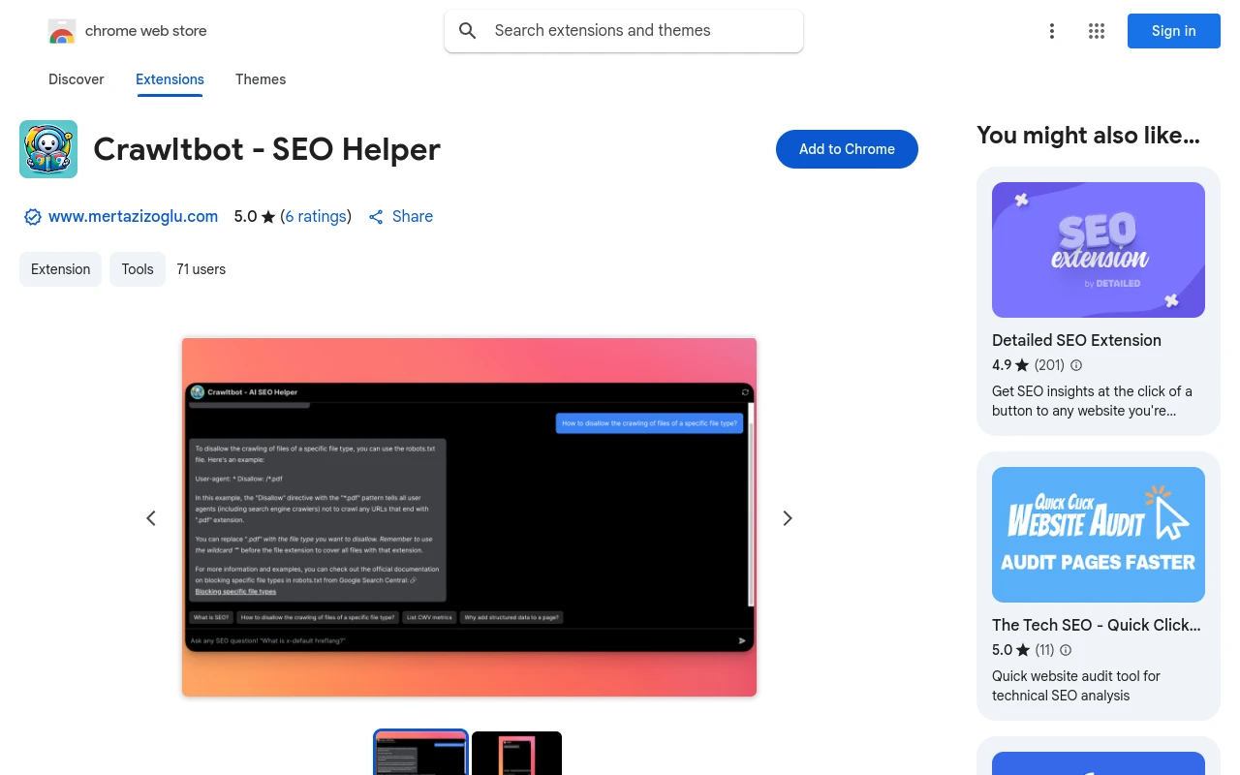Click the Share icon

[x=376, y=217]
